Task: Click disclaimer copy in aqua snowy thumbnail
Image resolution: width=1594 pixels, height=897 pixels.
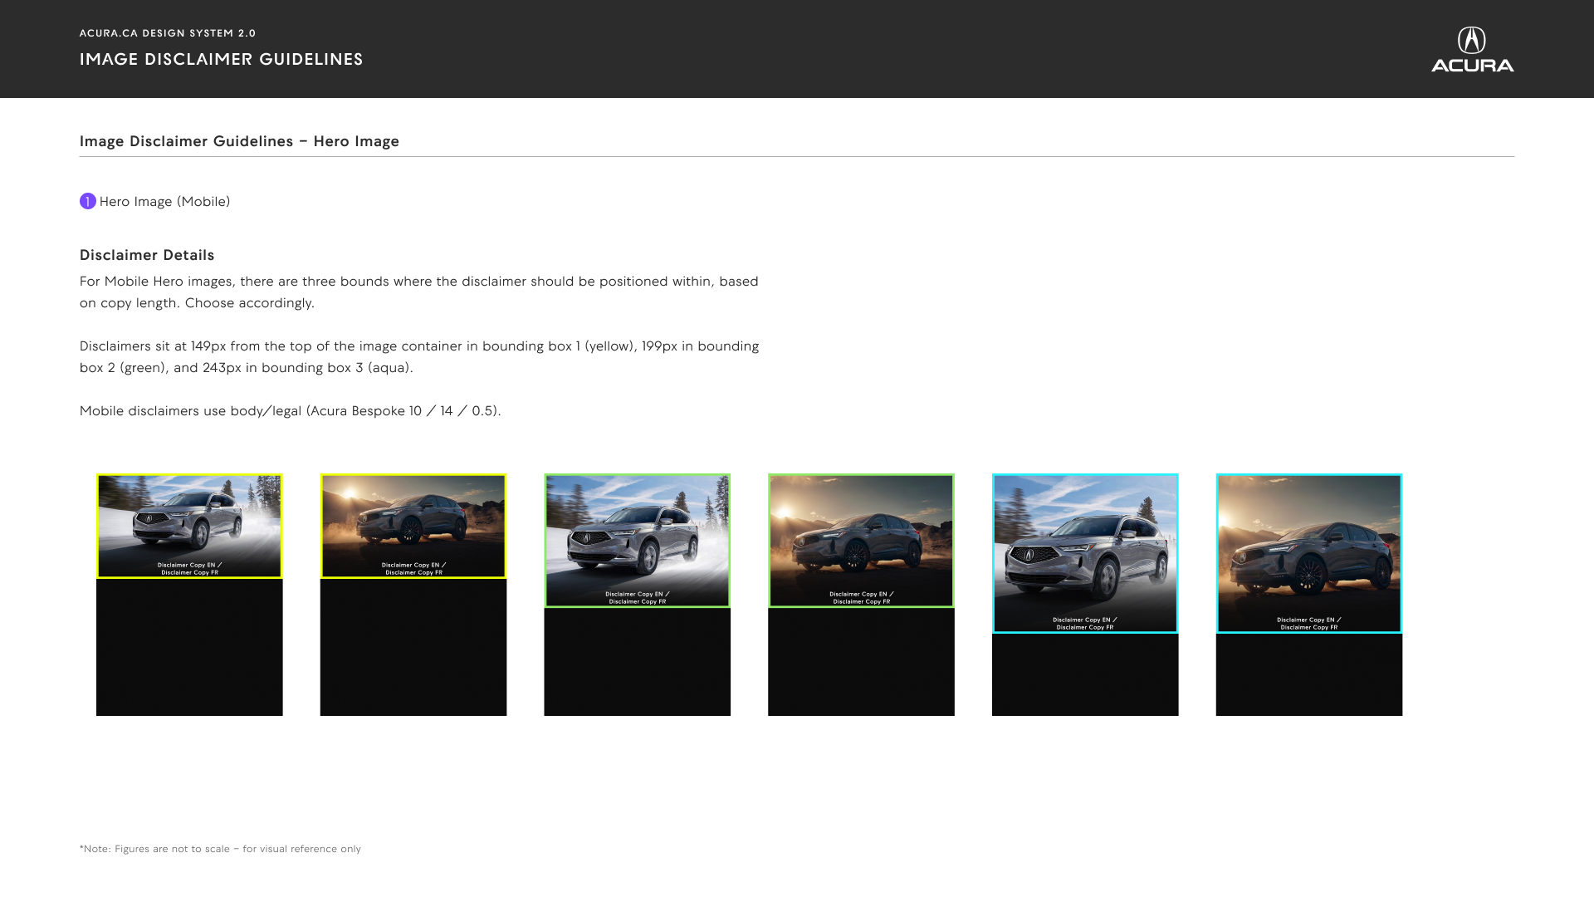Action: coord(1085,624)
